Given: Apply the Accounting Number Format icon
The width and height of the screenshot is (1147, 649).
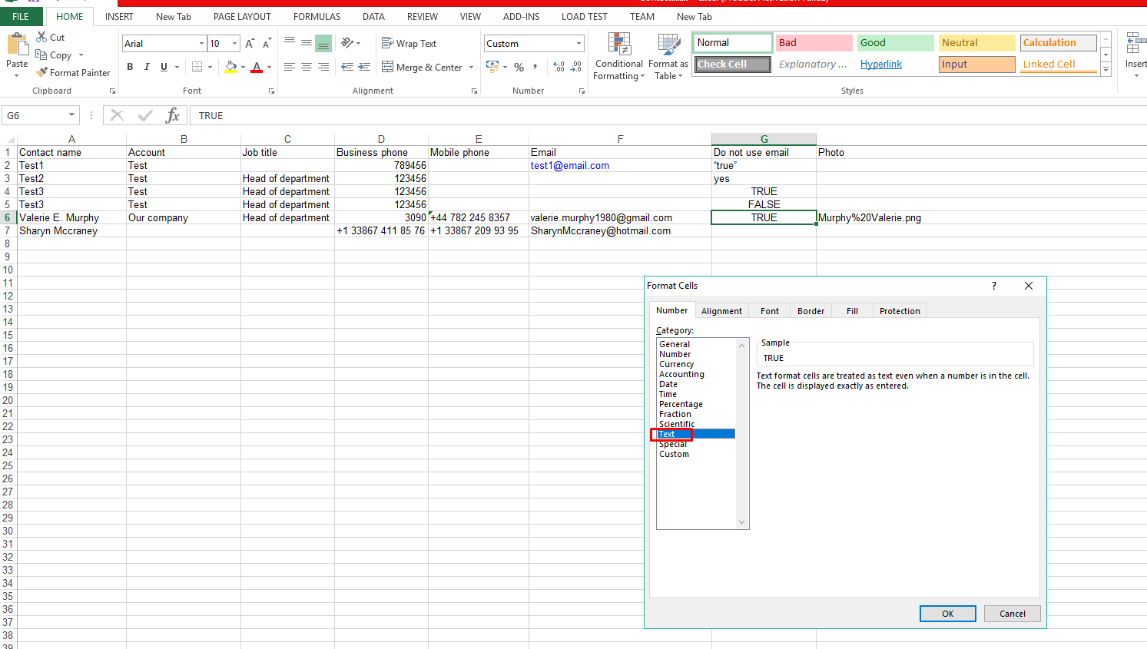Looking at the screenshot, I should pos(492,67).
